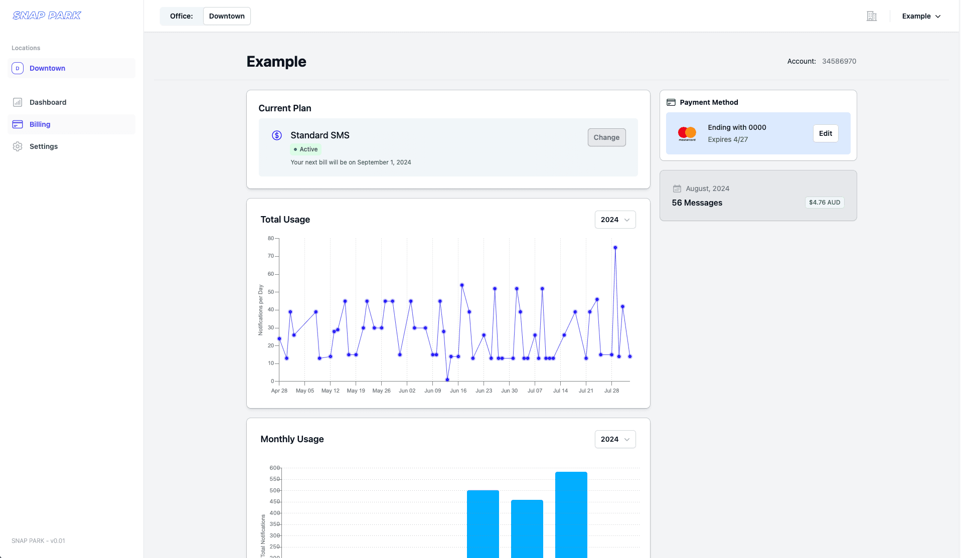Click the Dashboard bar chart icon
This screenshot has width=961, height=558.
[x=18, y=102]
